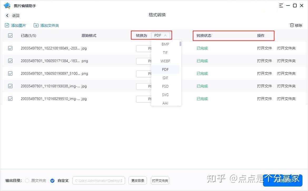Open the hamburger menu in title bar
308x191 pixels.
(281, 6)
